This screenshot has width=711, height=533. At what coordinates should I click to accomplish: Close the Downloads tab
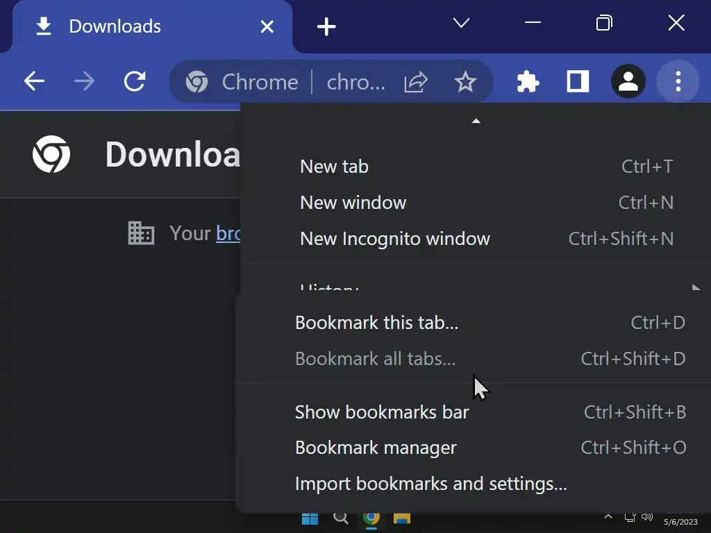click(267, 27)
